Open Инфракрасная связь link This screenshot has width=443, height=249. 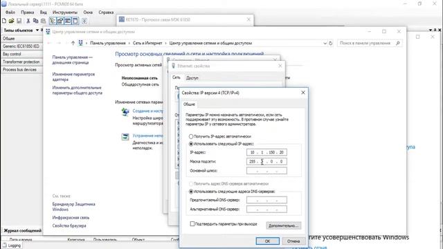click(x=71, y=218)
